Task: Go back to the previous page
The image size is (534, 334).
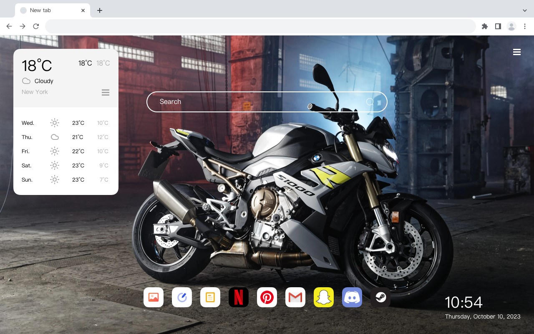Action: coord(9,26)
